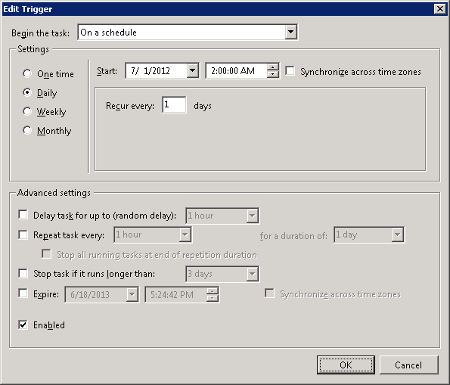Viewport: 450px width, 385px height.
Task: Click the OK button
Action: [x=346, y=365]
